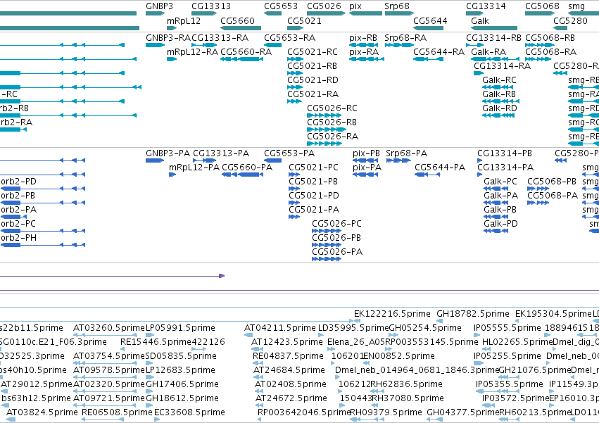This screenshot has height=423, width=599.
Task: Select the GH04377.5prime EST label
Action: (x=463, y=412)
